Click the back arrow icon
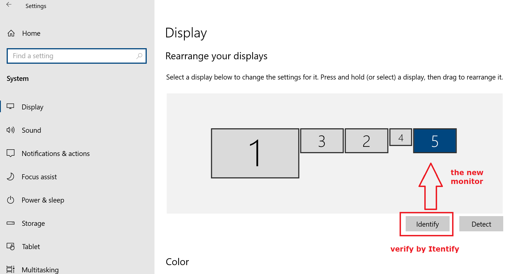 9,4
